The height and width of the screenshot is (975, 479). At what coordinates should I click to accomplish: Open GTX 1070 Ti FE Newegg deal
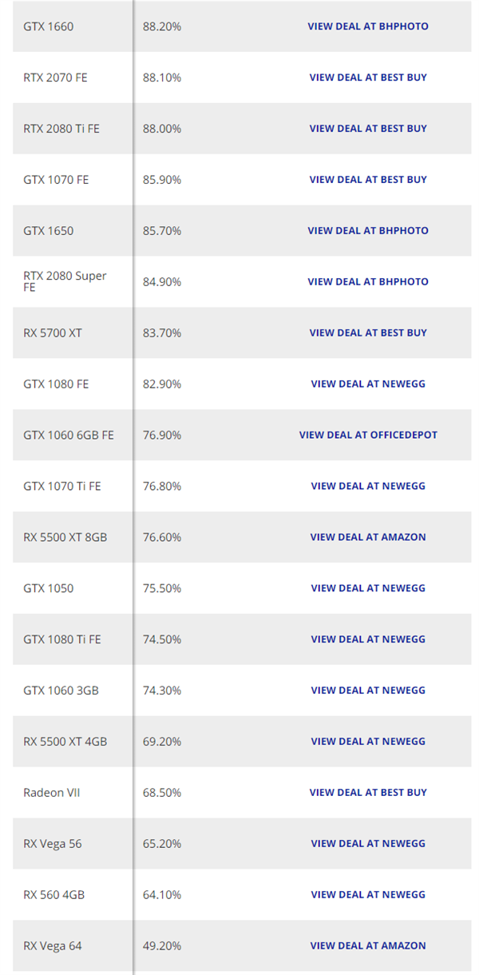coord(368,486)
